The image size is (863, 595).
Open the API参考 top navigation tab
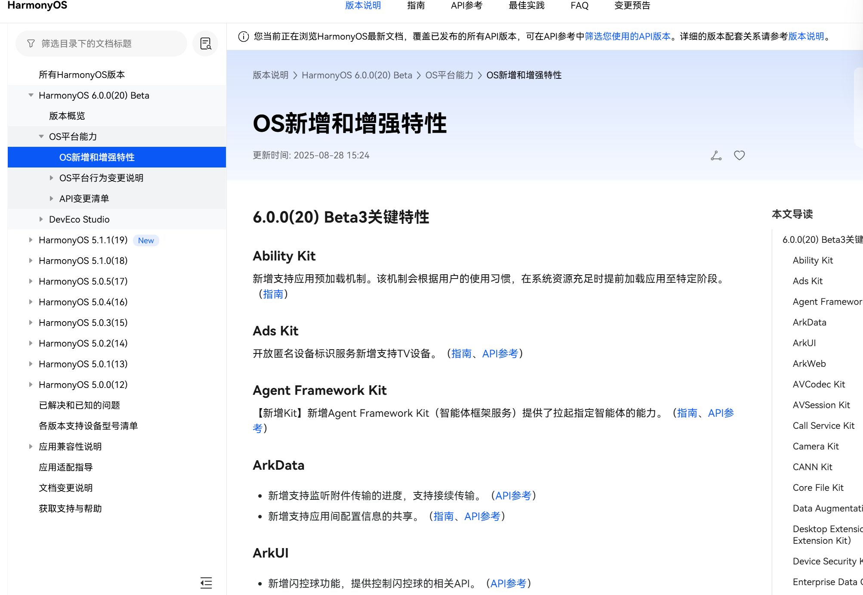click(466, 6)
